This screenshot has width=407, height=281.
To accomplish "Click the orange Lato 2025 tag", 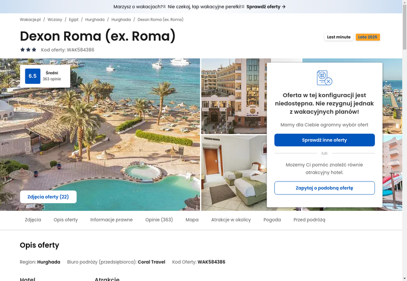I will (x=367, y=37).
